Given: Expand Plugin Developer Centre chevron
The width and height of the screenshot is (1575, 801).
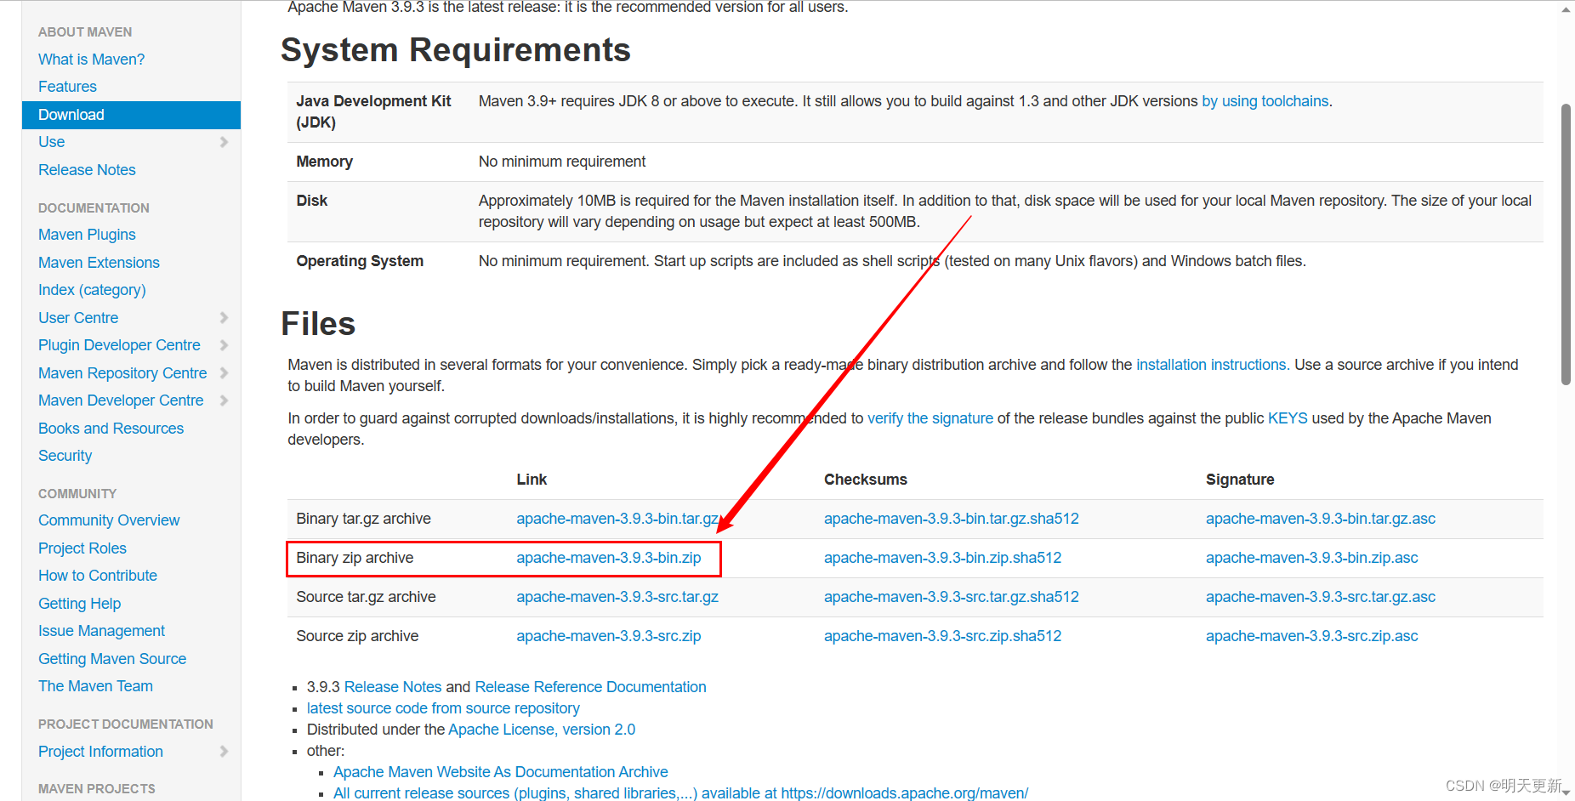Looking at the screenshot, I should (224, 345).
